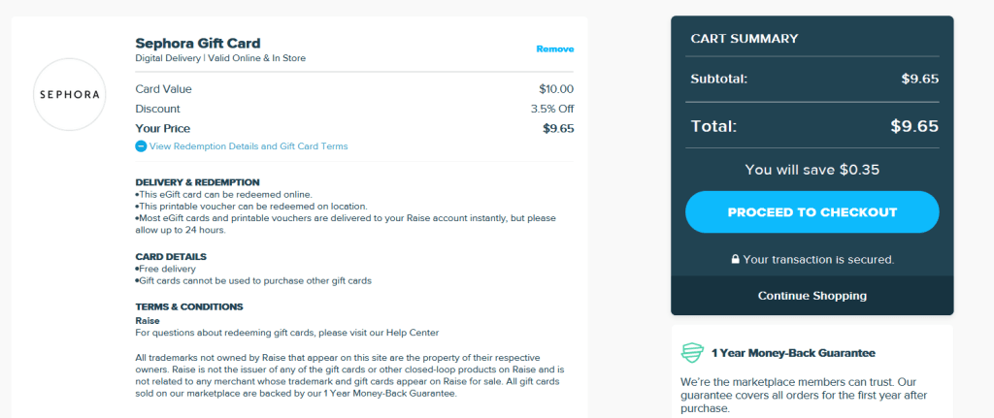
Task: Click the $10.00 Card Value amount
Action: (555, 89)
